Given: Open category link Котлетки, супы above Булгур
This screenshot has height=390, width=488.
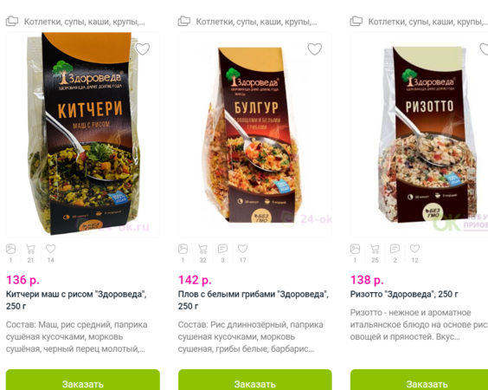Looking at the screenshot, I should click(x=256, y=22).
